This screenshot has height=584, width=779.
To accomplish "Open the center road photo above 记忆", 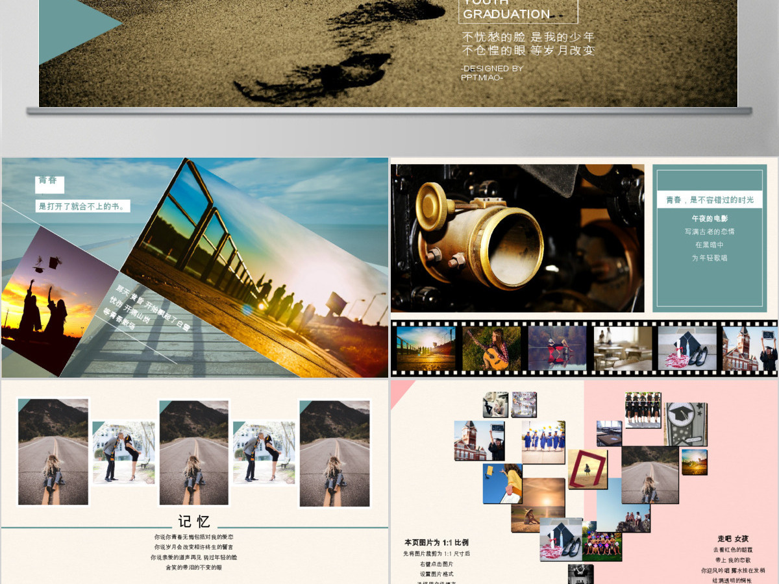I will pos(194,452).
